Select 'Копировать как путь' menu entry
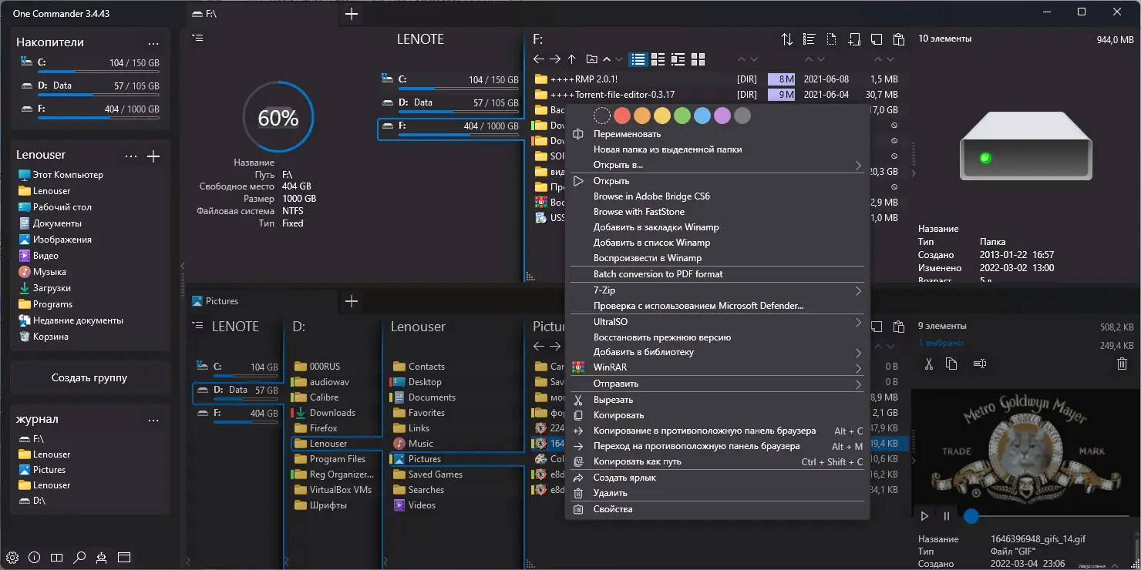 [718, 461]
